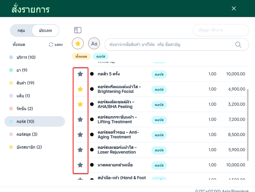
Task: Close the สั่งรายการ dialog
Action: point(234,8)
